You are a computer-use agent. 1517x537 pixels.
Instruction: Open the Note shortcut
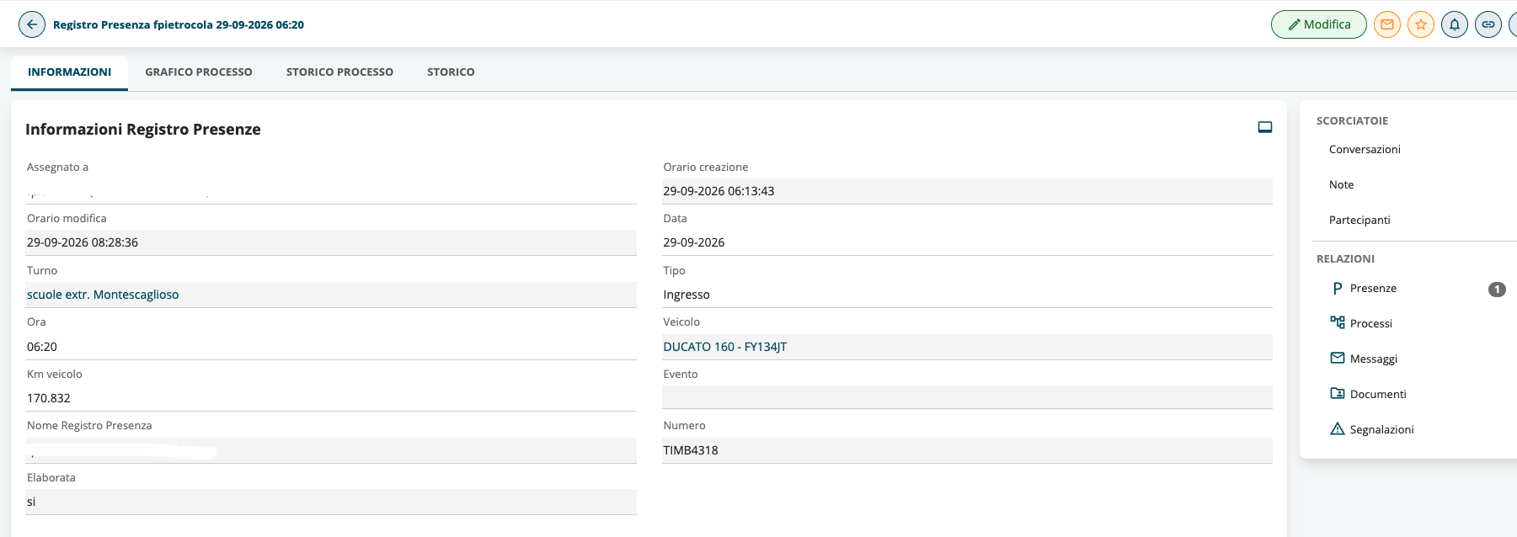pos(1342,184)
